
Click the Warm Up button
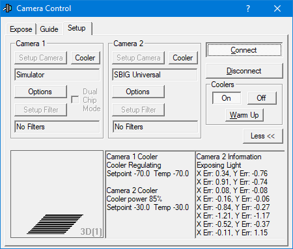point(244,115)
